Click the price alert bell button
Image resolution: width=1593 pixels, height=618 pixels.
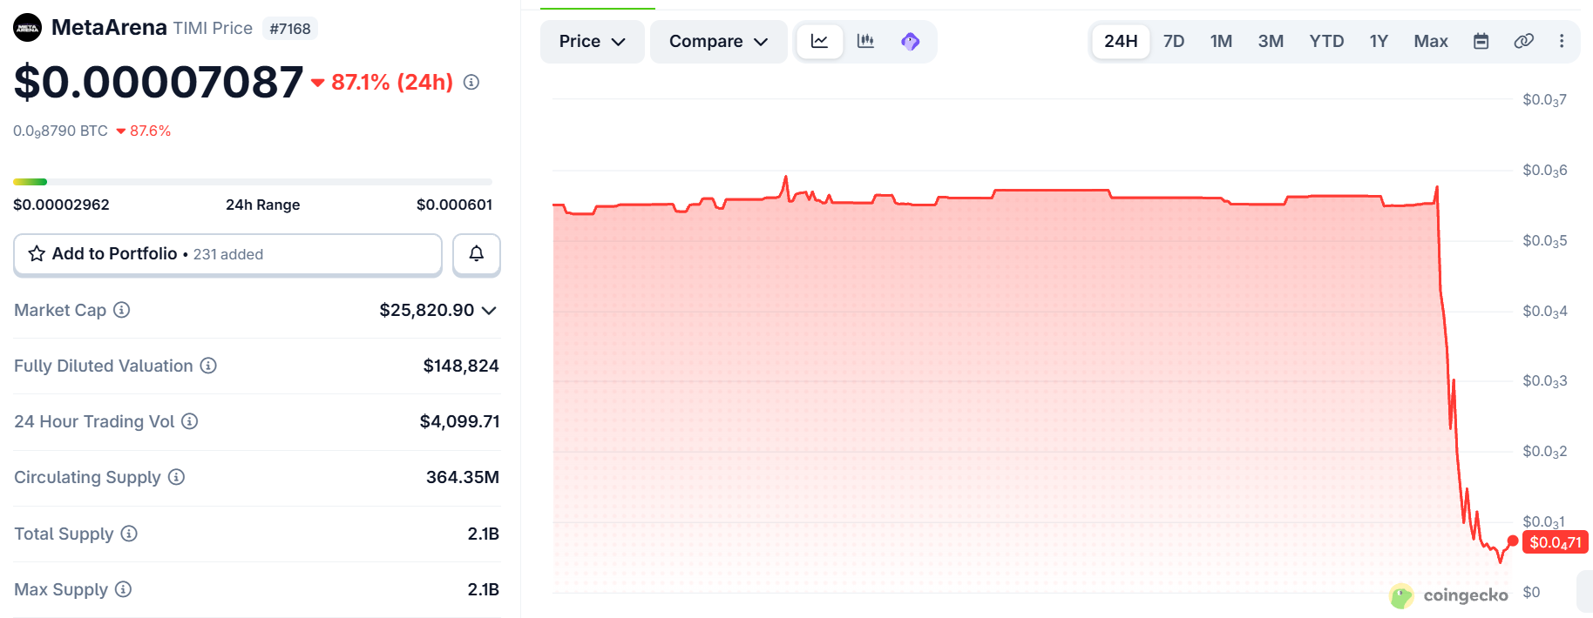click(x=477, y=254)
